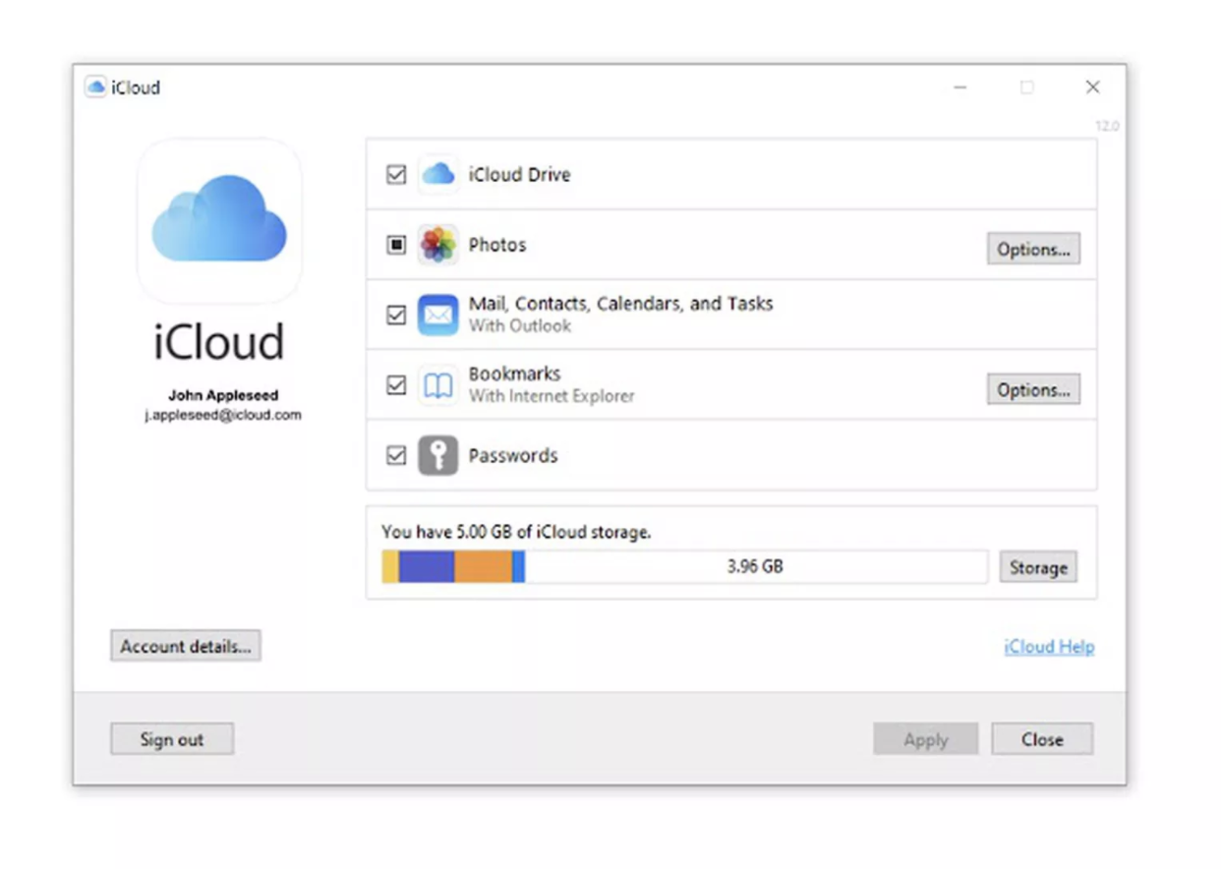
Task: Uncheck the iCloud Drive checkbox
Action: click(396, 175)
